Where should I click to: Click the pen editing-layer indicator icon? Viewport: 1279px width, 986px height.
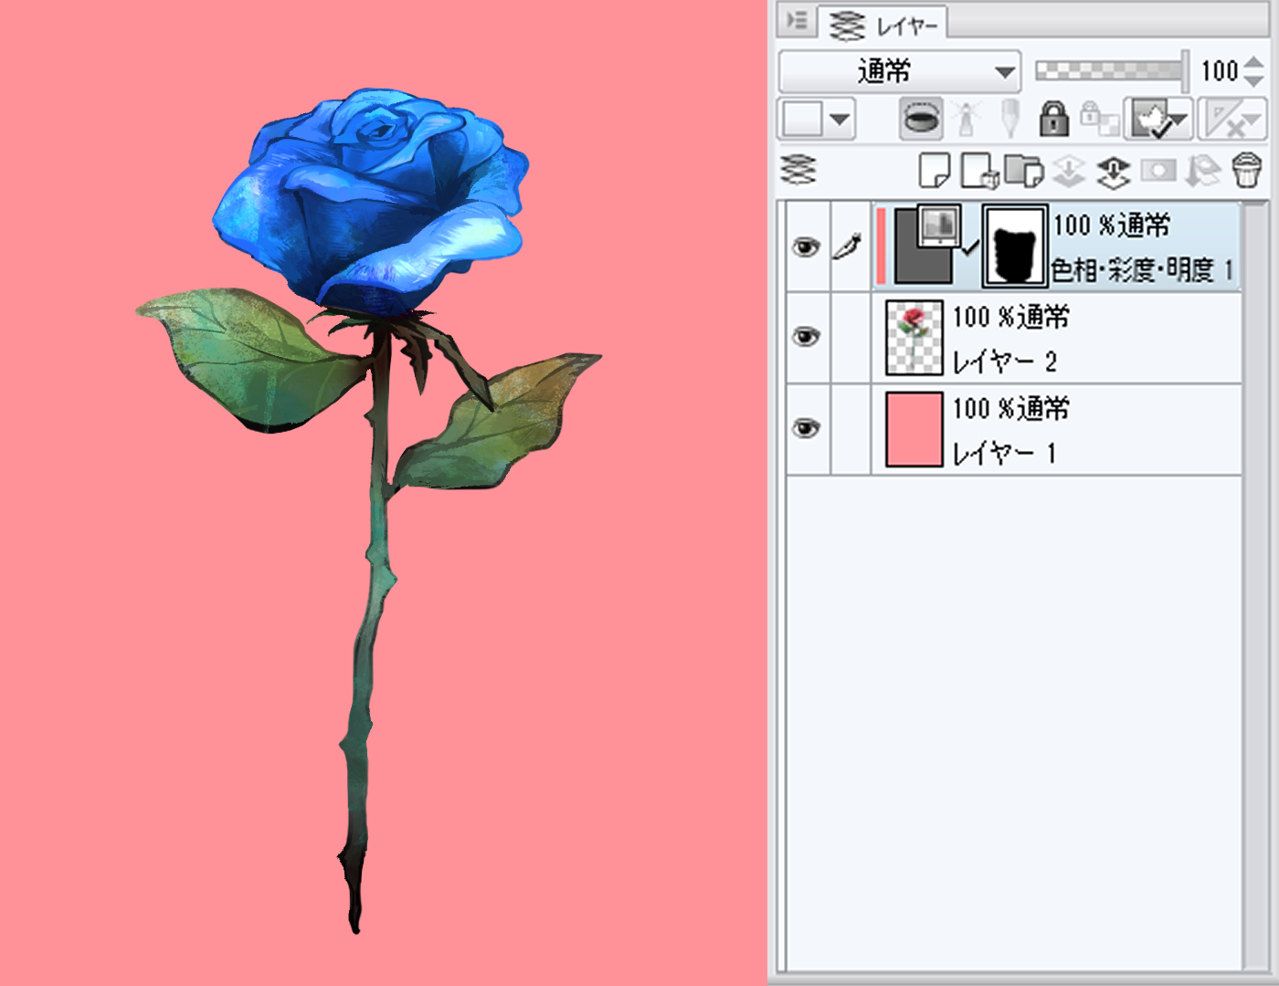pyautogui.click(x=849, y=246)
